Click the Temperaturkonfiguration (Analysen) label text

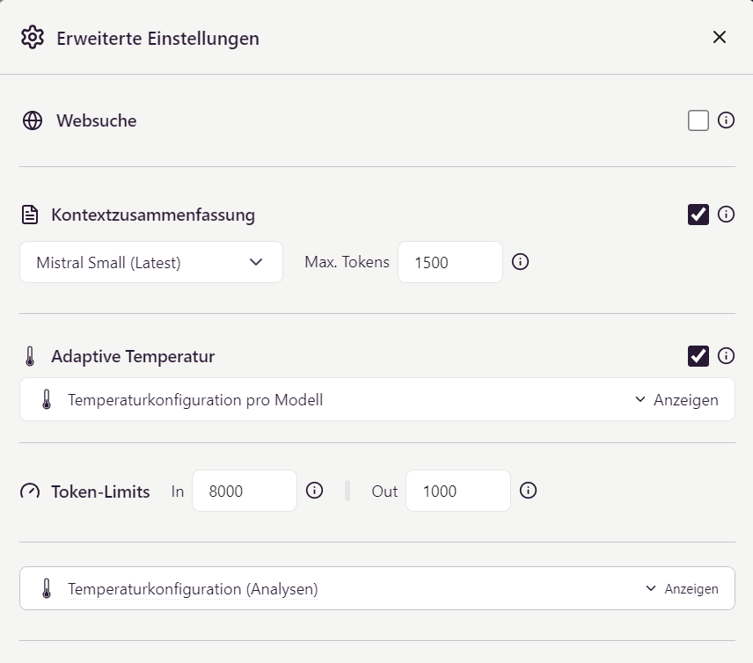(193, 589)
